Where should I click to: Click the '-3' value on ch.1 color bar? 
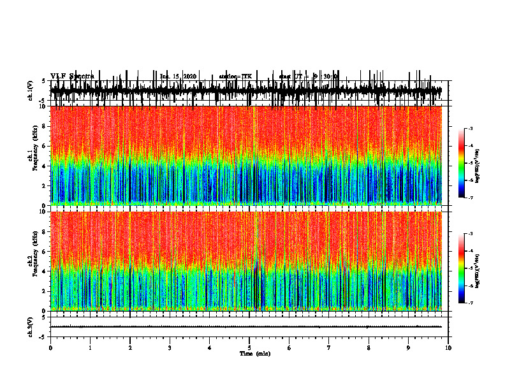pyautogui.click(x=470, y=129)
